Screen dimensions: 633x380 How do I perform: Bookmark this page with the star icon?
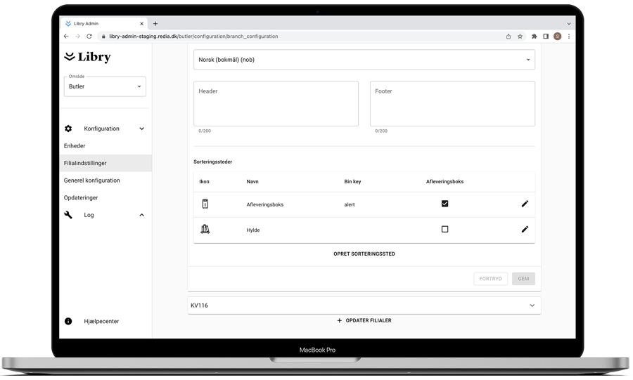(x=520, y=37)
